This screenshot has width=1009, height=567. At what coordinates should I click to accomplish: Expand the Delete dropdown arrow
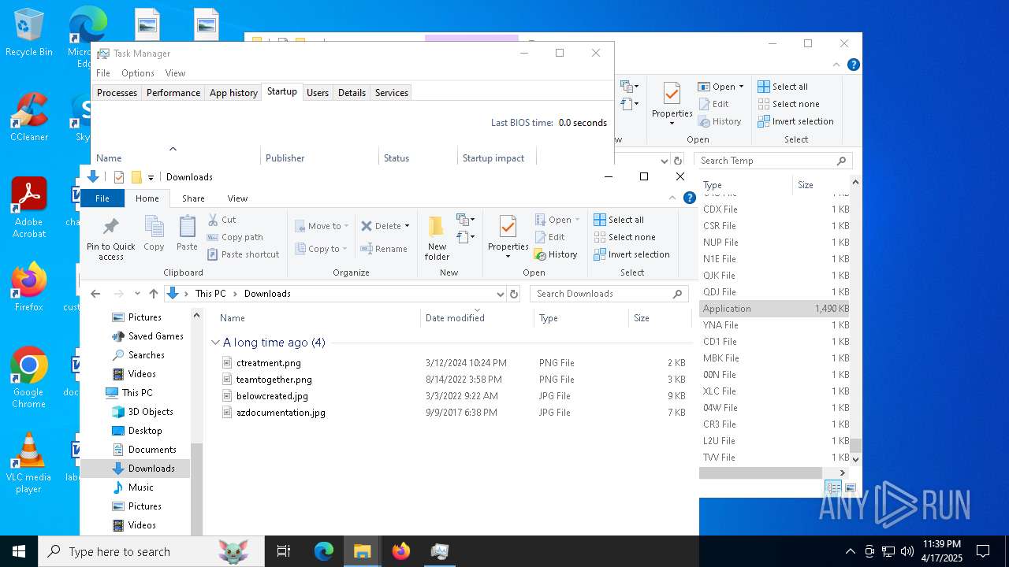[x=407, y=226]
